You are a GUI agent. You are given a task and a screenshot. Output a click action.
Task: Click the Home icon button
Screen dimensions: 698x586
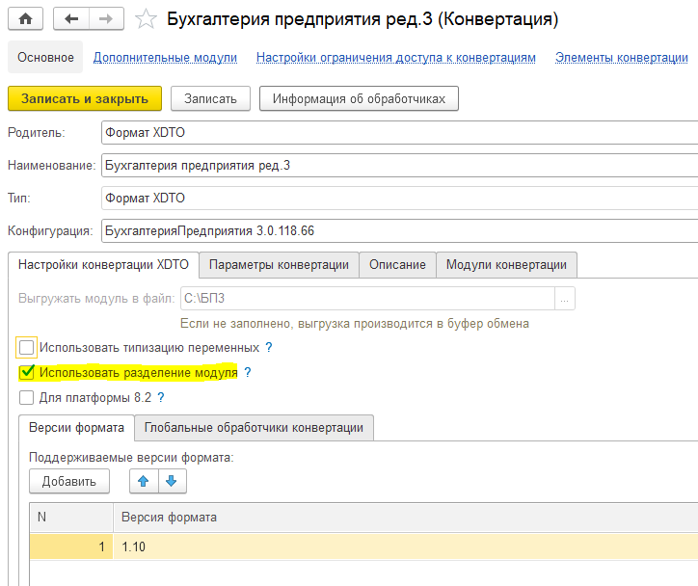(x=25, y=19)
